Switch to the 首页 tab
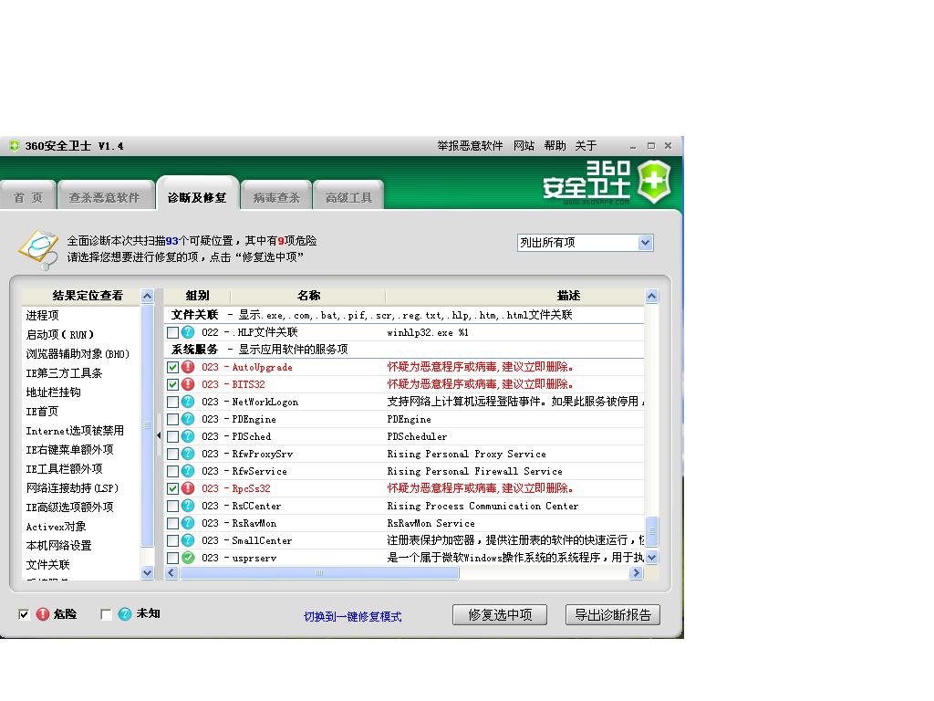Screen dimensions: 934x701 [x=28, y=197]
